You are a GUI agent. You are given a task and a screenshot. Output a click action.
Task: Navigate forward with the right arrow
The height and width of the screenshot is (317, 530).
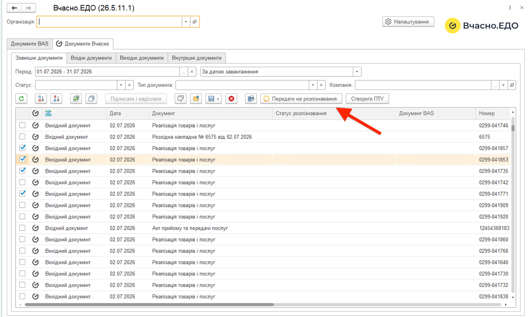pos(28,8)
